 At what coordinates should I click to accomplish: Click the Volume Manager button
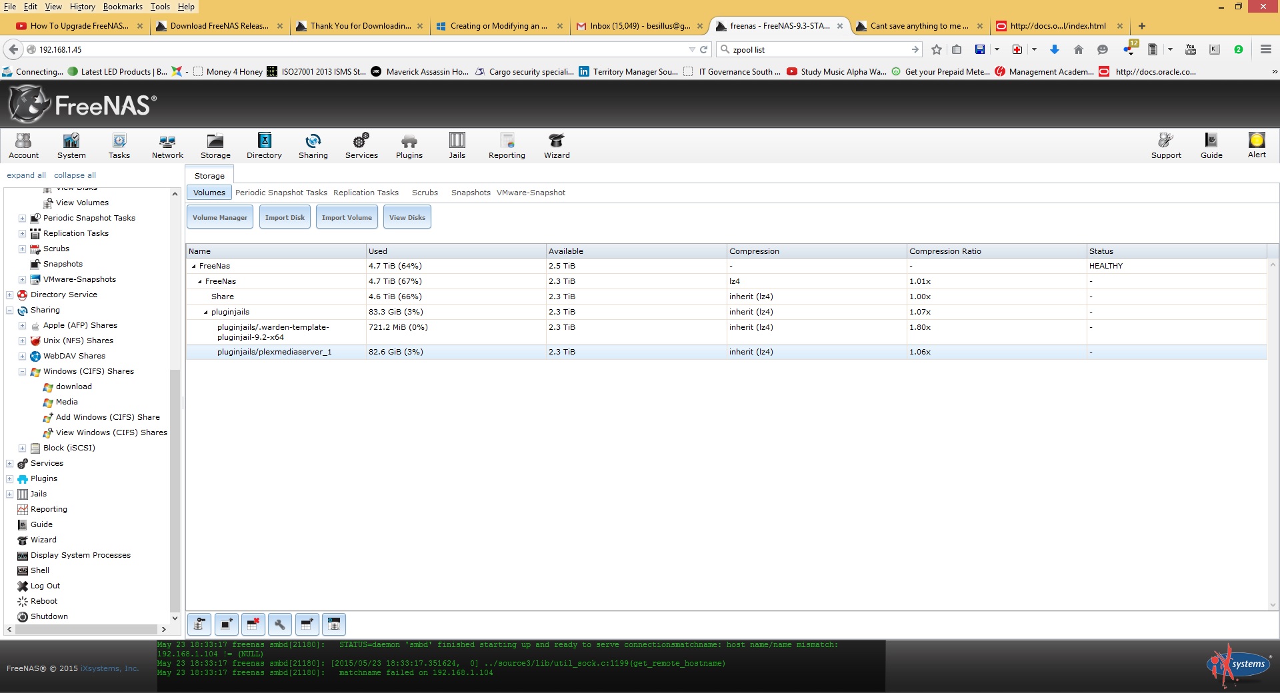point(220,217)
